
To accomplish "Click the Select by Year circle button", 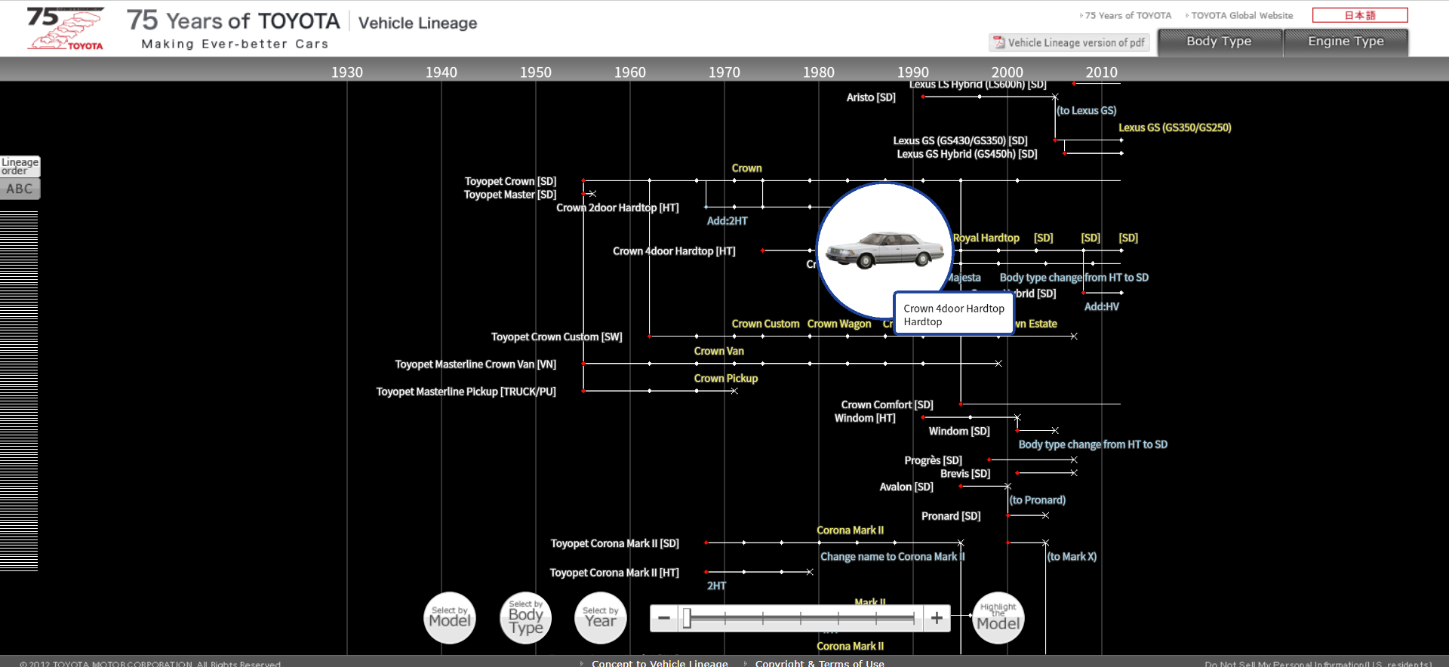I will coord(601,618).
